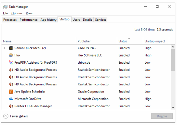This screenshot has height=125, width=177.
Task: Open the Options menu
Action: [x=17, y=13]
